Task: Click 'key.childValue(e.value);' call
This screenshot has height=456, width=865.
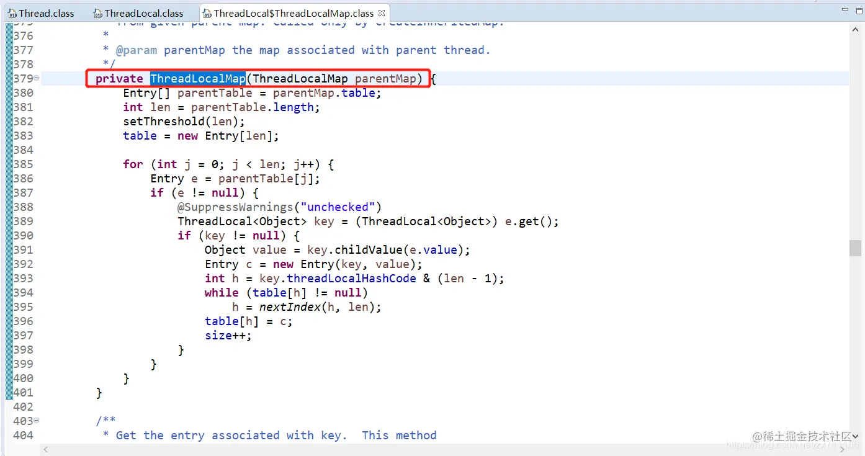Action: [x=389, y=250]
